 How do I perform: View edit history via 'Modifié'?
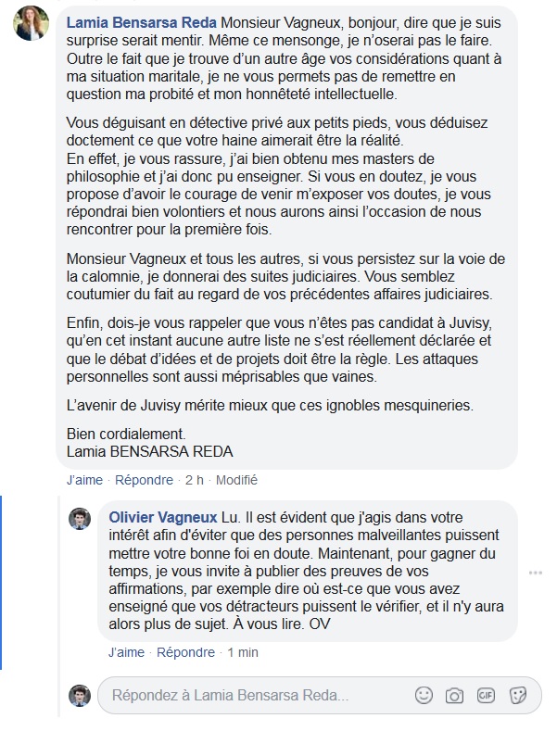tap(236, 480)
